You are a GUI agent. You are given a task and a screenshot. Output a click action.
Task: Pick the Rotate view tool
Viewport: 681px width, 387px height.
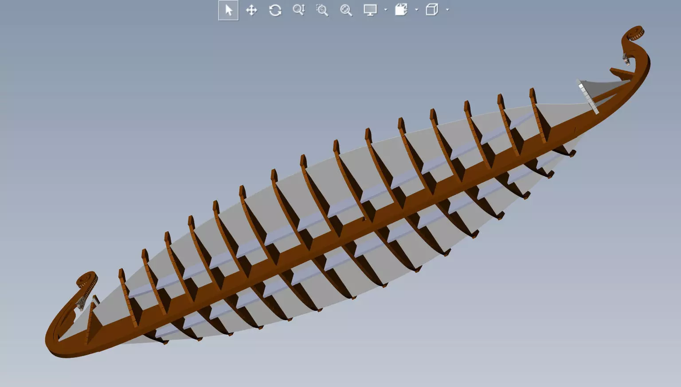pyautogui.click(x=275, y=10)
